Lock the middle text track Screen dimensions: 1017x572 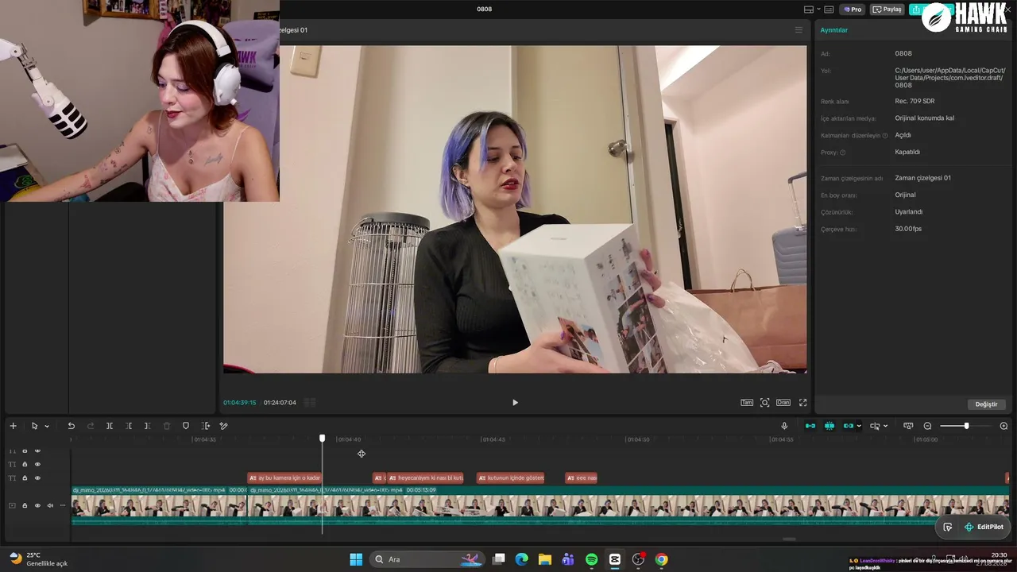tap(25, 465)
